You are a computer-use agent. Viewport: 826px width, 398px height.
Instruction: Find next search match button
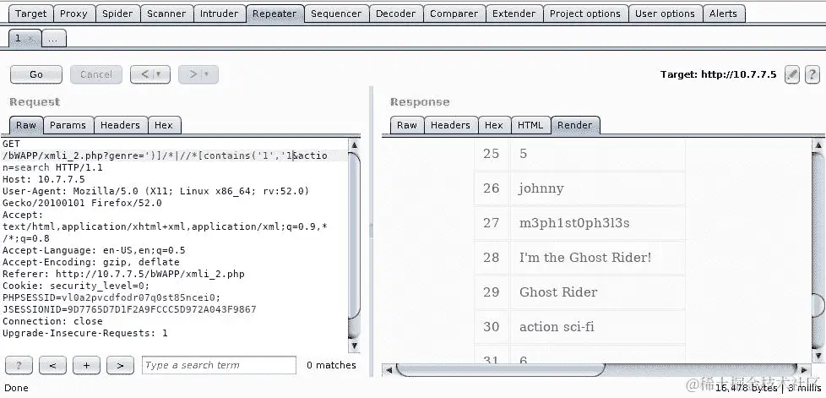pyautogui.click(x=120, y=365)
